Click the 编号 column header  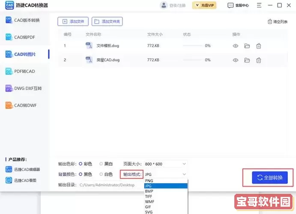67,34
